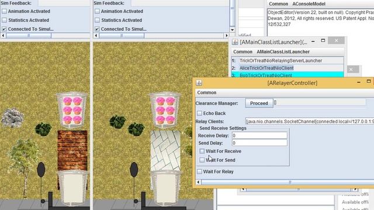Open the AMainClassListLauncher menu
The width and height of the screenshot is (374, 210).
[x=283, y=52]
